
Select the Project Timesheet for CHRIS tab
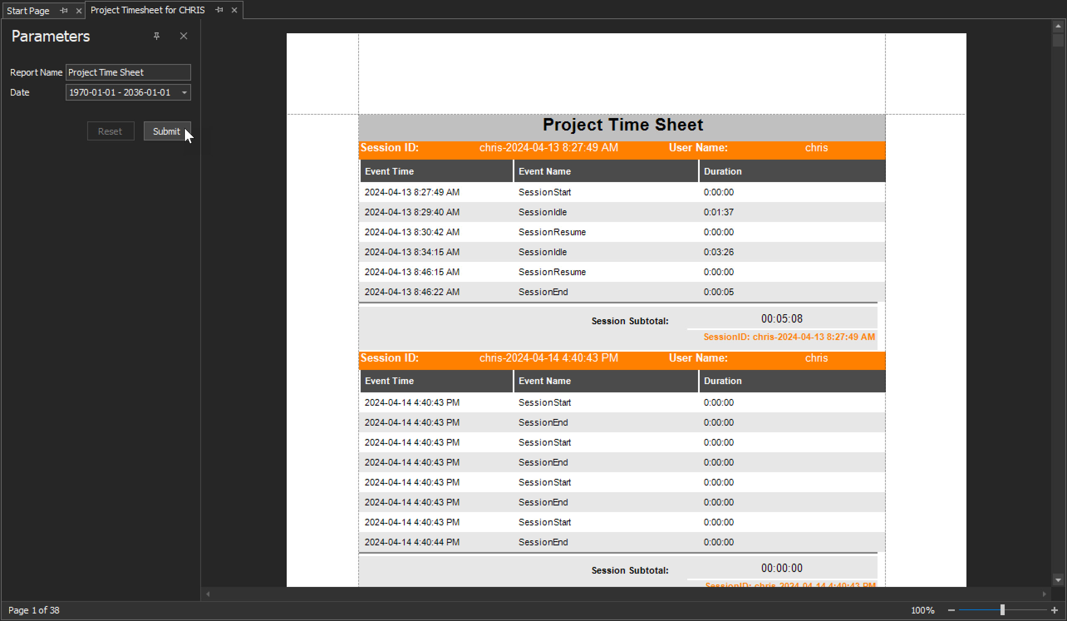tap(148, 10)
